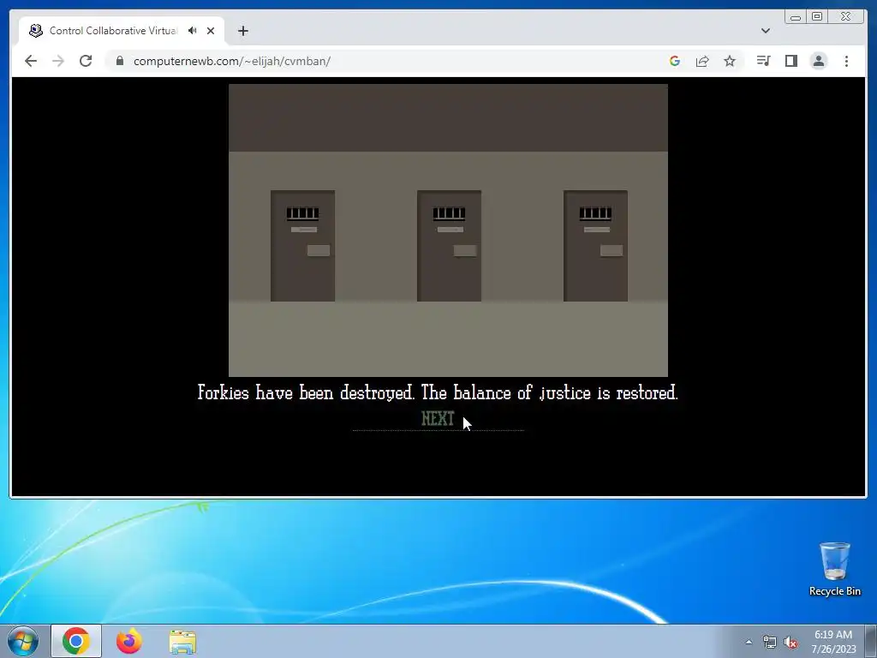Click the middle prison cell door

(449, 246)
